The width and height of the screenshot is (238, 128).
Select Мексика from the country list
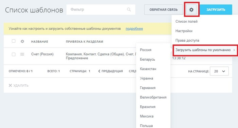pos(147,116)
